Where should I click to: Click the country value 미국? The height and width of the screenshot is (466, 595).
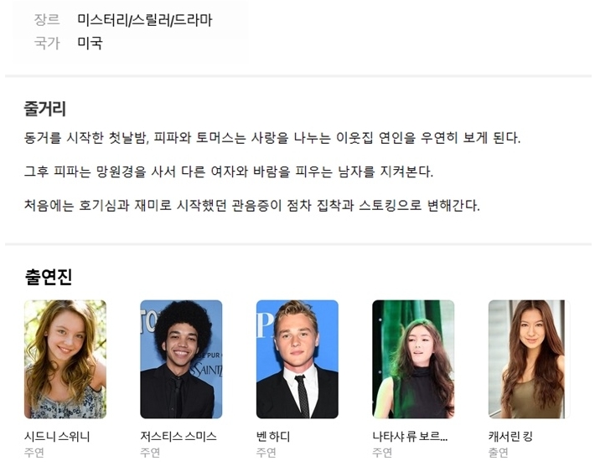pyautogui.click(x=90, y=43)
